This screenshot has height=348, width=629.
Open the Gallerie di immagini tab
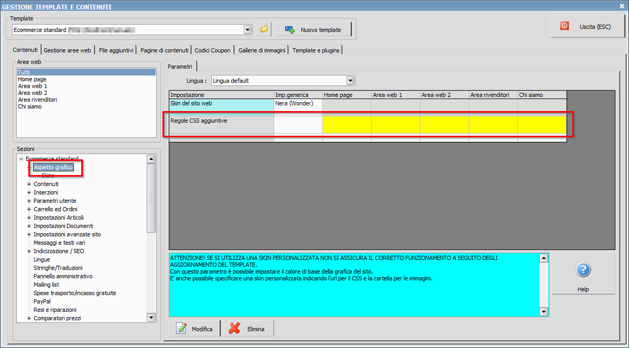(262, 50)
